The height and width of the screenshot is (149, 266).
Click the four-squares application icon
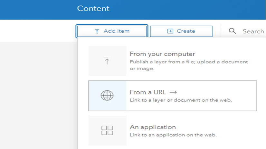pyautogui.click(x=107, y=130)
